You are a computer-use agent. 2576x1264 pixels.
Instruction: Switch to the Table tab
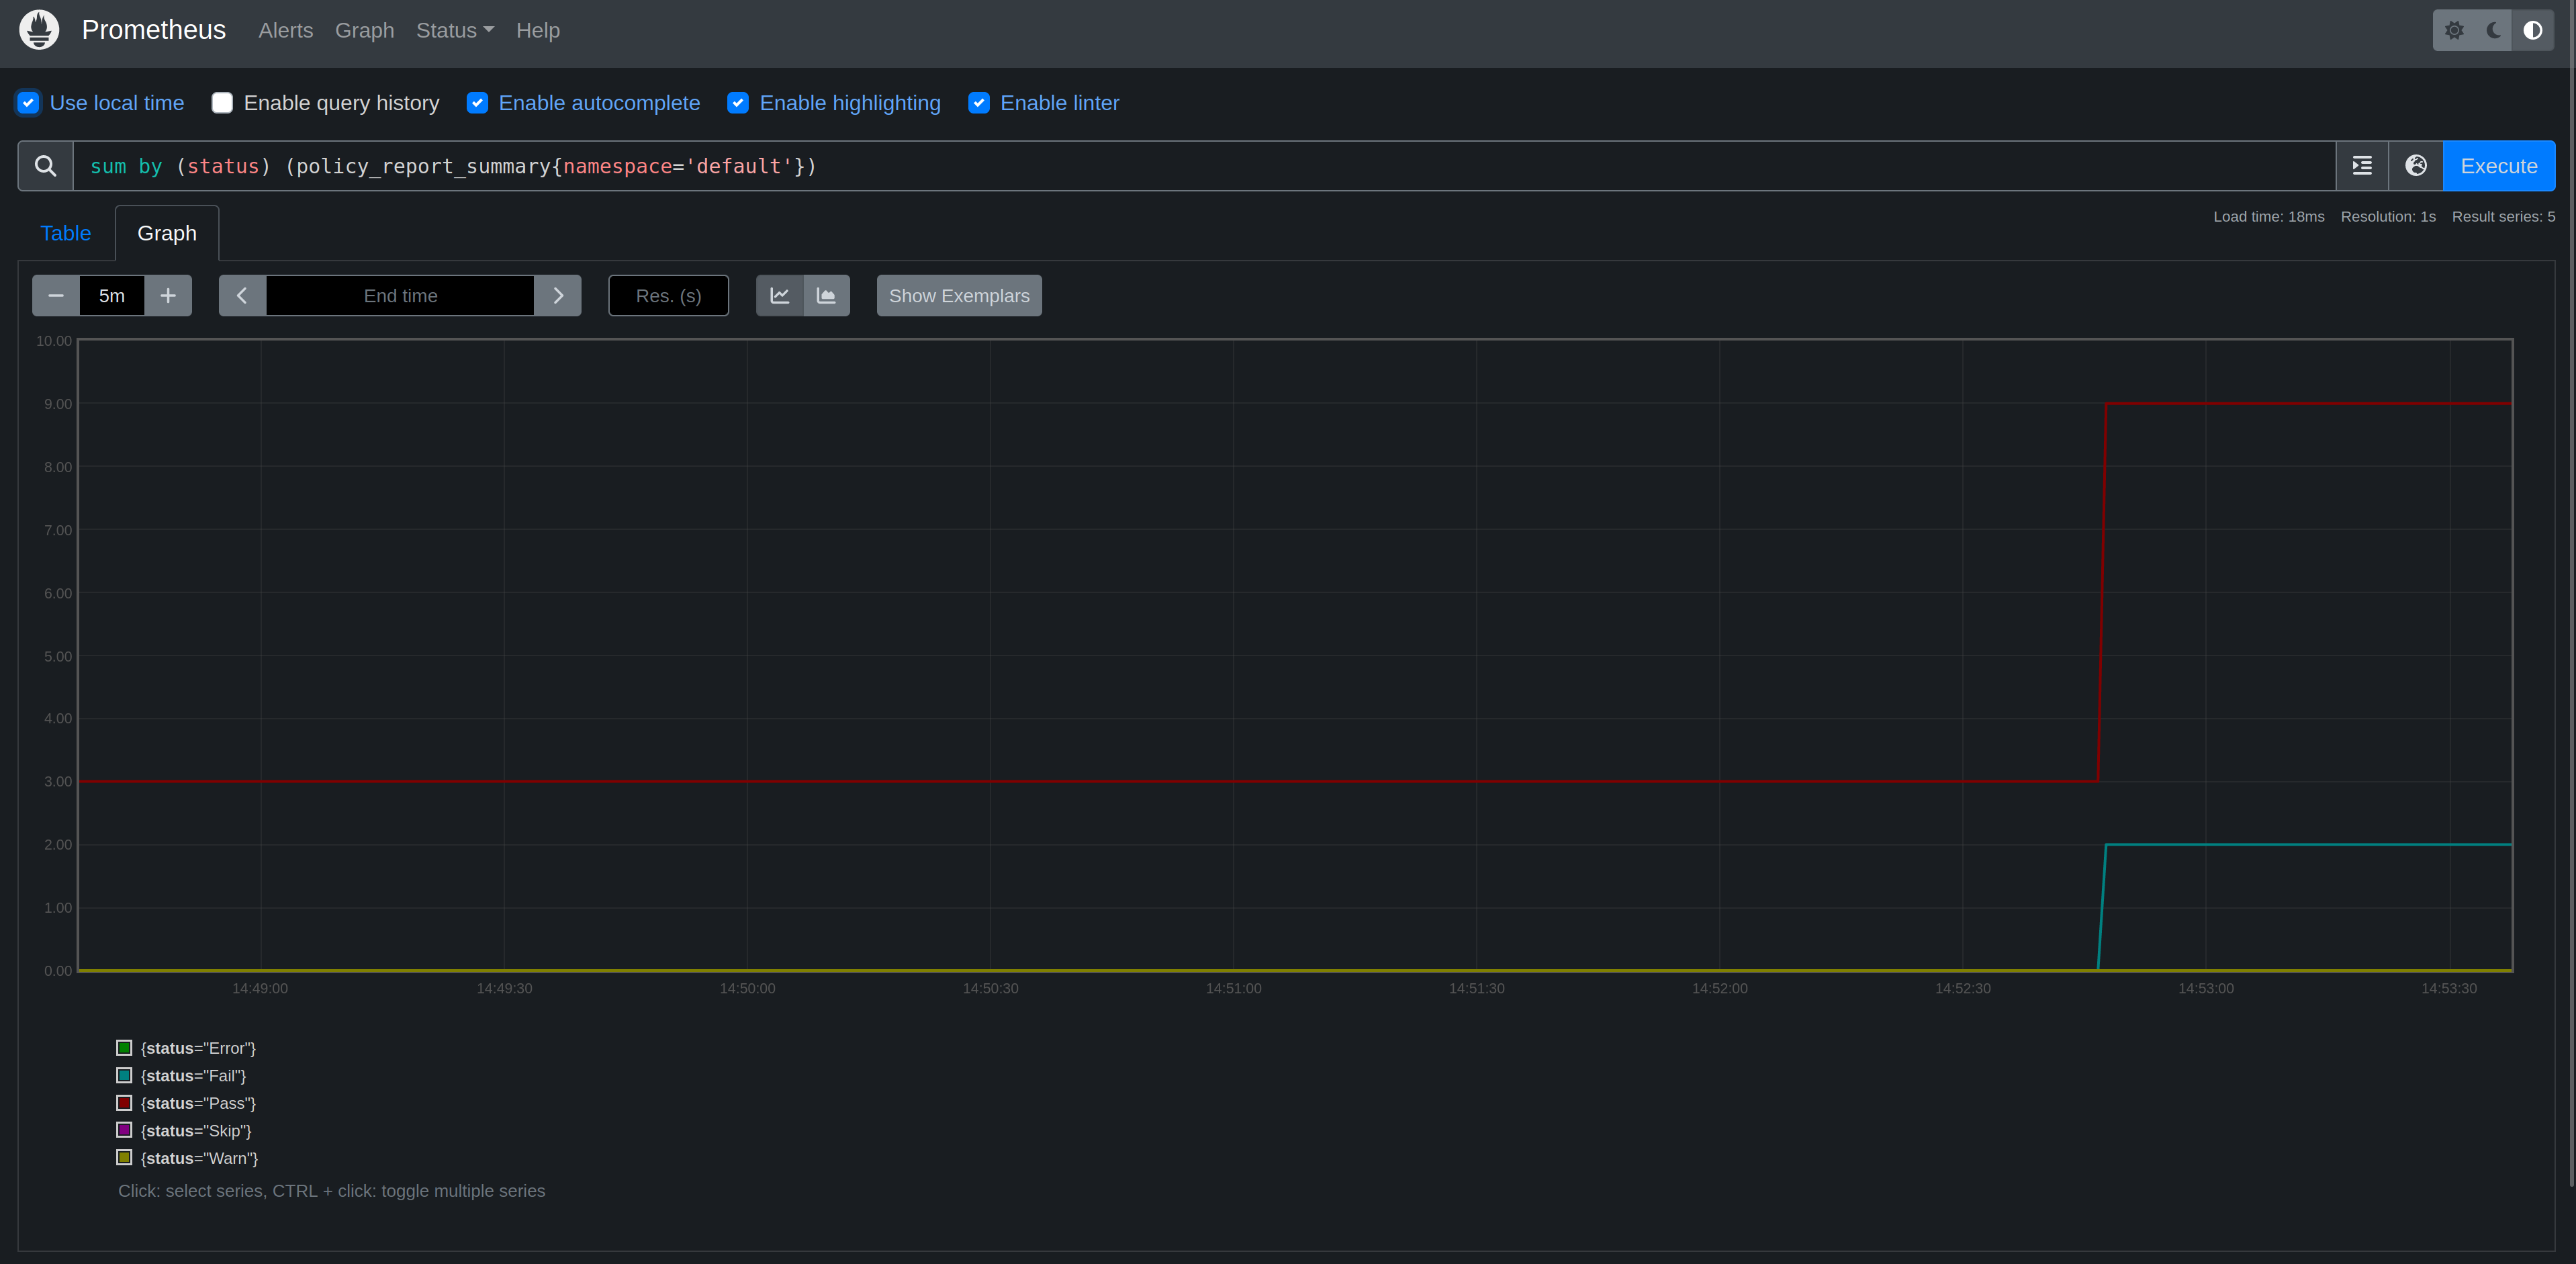[x=65, y=233]
